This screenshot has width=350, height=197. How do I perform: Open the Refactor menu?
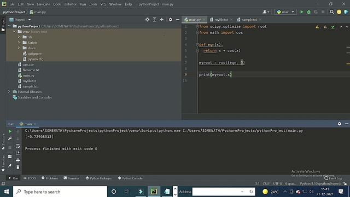[x=71, y=4]
